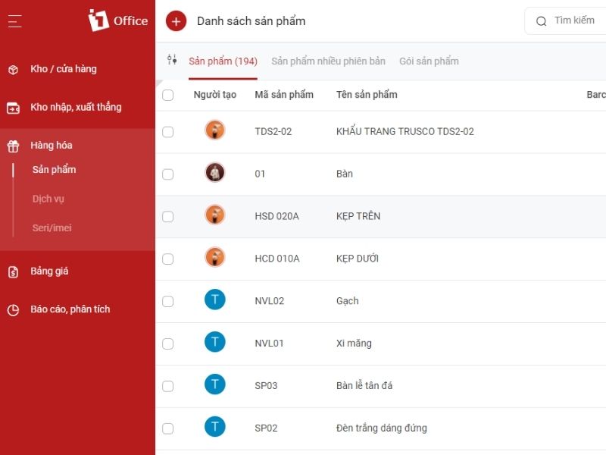Switch to Gói sản phẩm tab
606x455 pixels.
pyautogui.click(x=429, y=61)
